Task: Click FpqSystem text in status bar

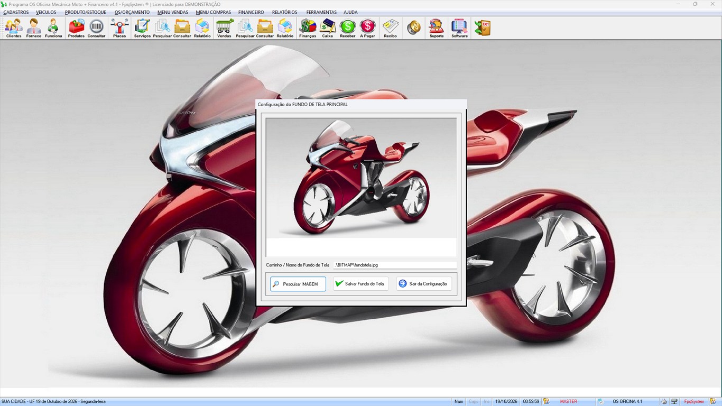Action: pyautogui.click(x=694, y=402)
